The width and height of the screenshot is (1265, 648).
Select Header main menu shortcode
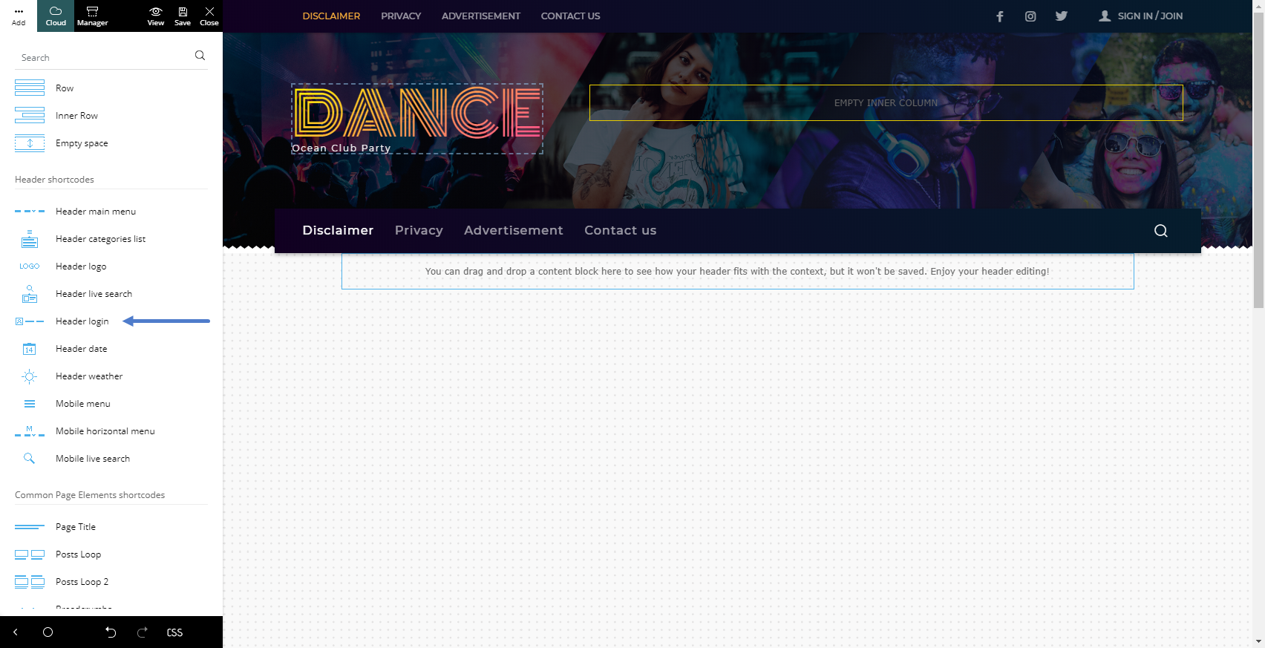[111, 212]
